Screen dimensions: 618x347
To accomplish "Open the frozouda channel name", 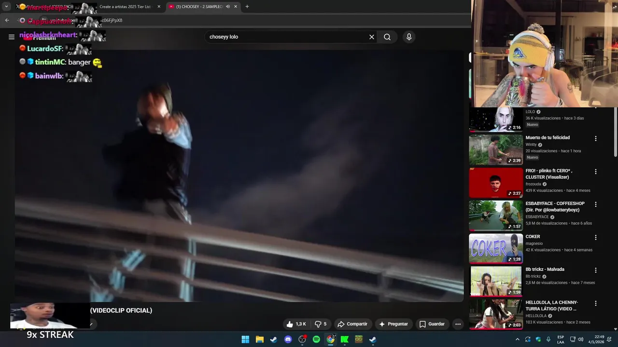I will [533, 184].
